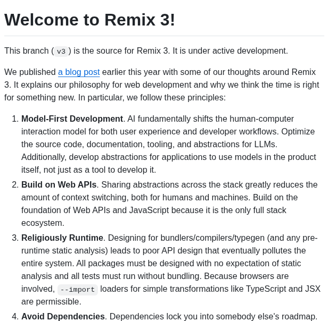Click the '--import' inline code tag

[78, 290]
